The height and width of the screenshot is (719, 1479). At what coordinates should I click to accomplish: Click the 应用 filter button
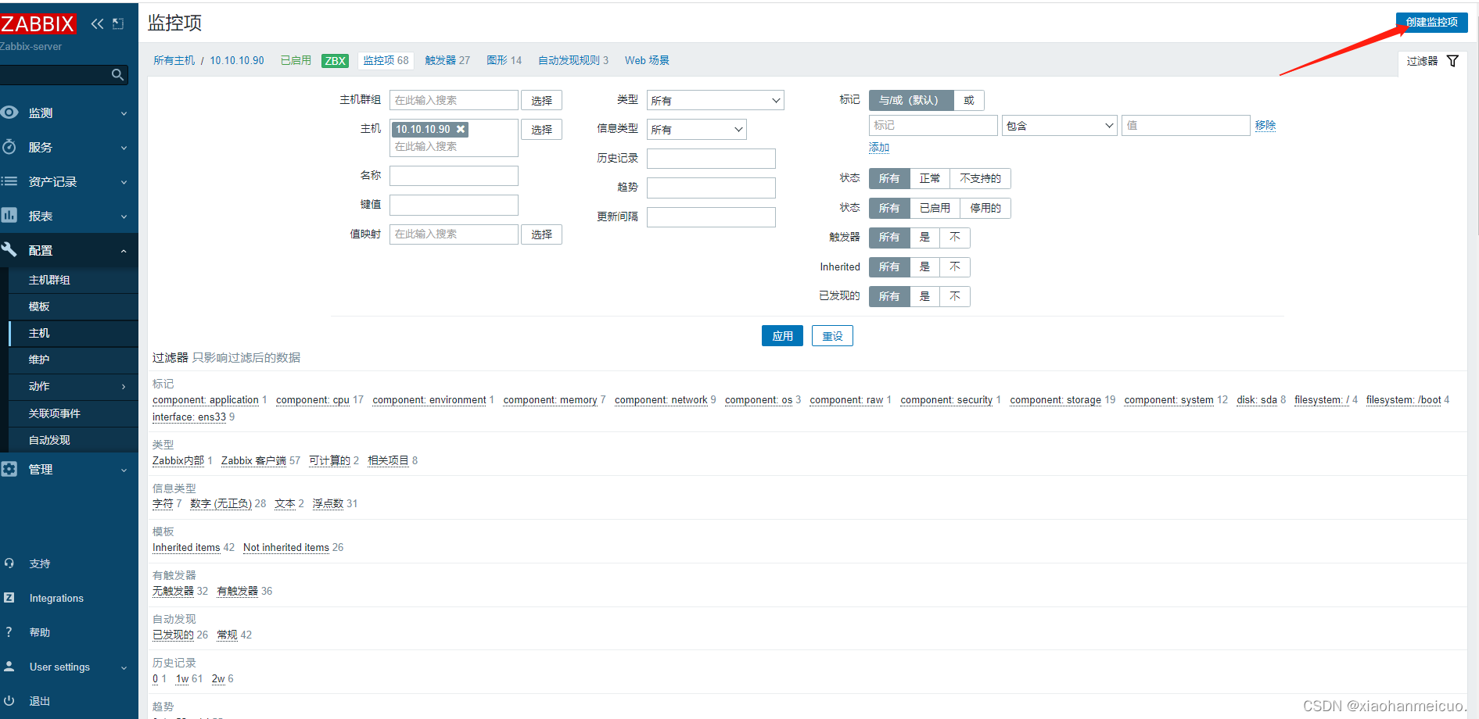tap(782, 336)
